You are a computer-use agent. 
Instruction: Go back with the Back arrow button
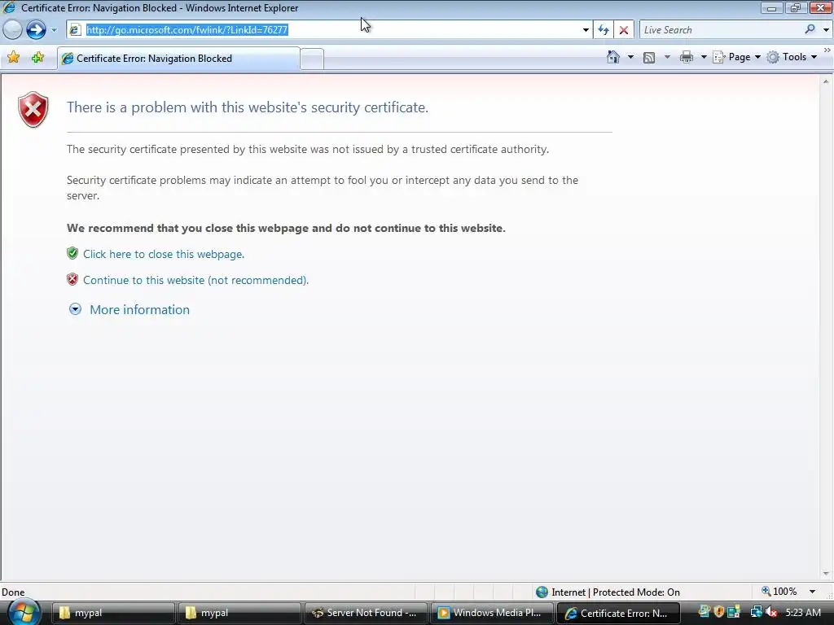point(11,30)
